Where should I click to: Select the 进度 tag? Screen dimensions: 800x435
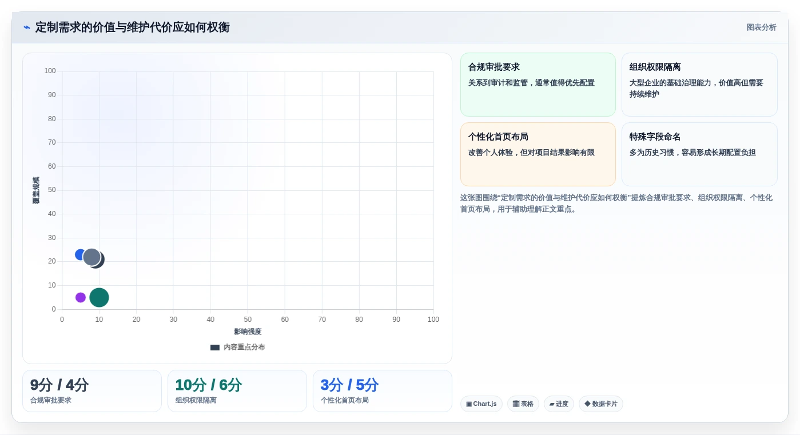559,404
